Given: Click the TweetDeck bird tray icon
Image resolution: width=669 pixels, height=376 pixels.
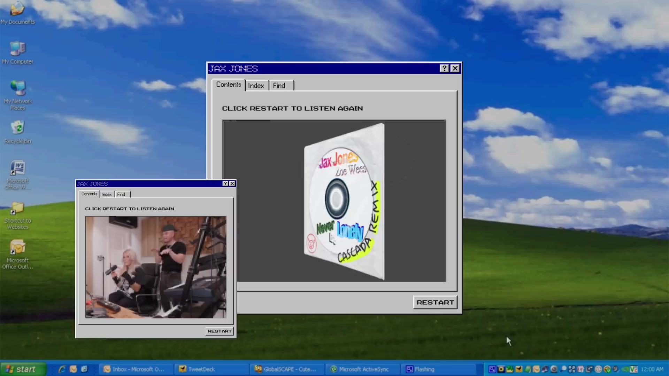Looking at the screenshot, I should (x=519, y=369).
